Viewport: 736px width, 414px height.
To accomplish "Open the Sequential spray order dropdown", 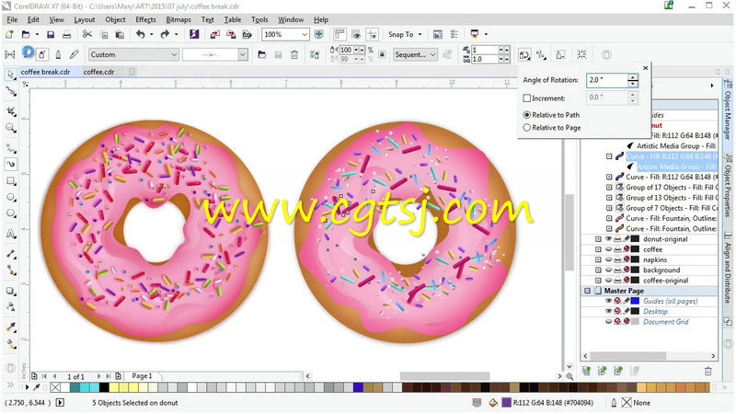I will [x=432, y=54].
